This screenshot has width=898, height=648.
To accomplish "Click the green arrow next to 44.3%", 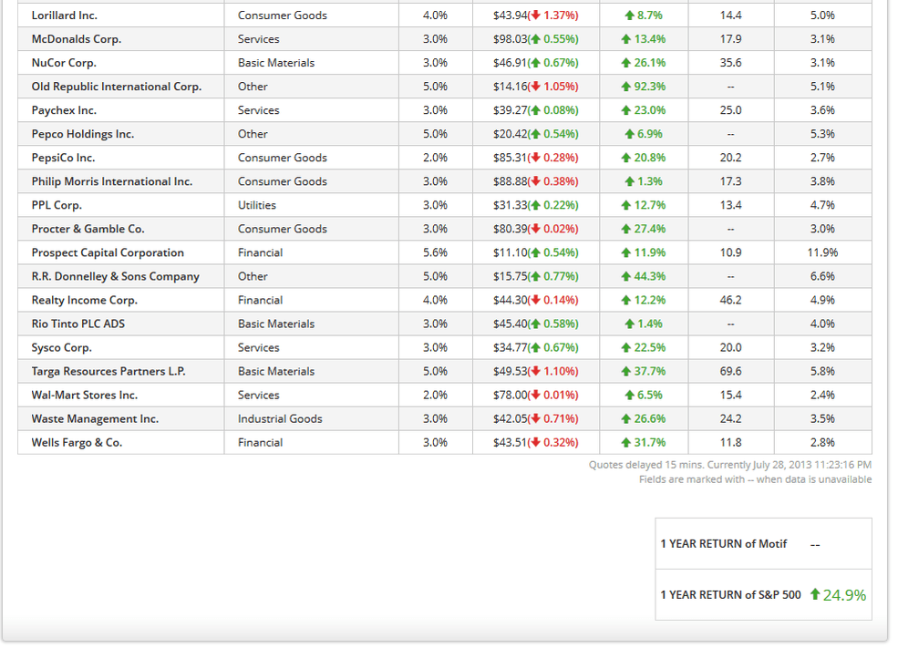I will point(626,277).
